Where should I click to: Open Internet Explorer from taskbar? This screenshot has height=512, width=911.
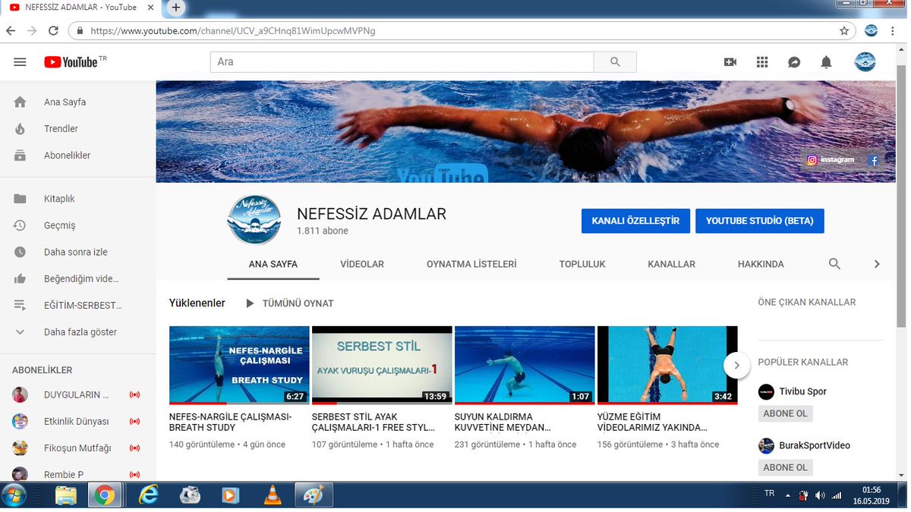point(149,495)
